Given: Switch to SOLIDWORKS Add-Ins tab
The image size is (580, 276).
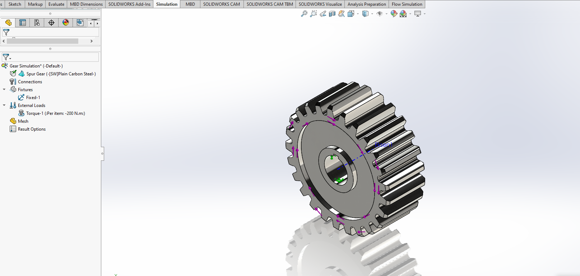Looking at the screenshot, I should point(129,4).
